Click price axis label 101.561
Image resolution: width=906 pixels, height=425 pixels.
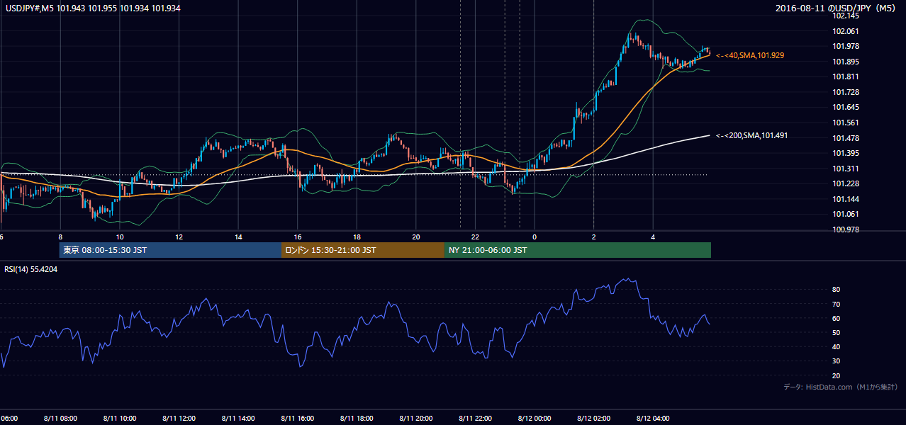click(x=846, y=123)
